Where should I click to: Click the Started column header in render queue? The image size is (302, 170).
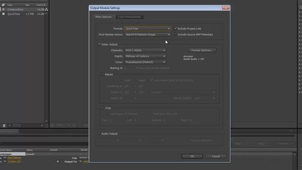point(53,150)
